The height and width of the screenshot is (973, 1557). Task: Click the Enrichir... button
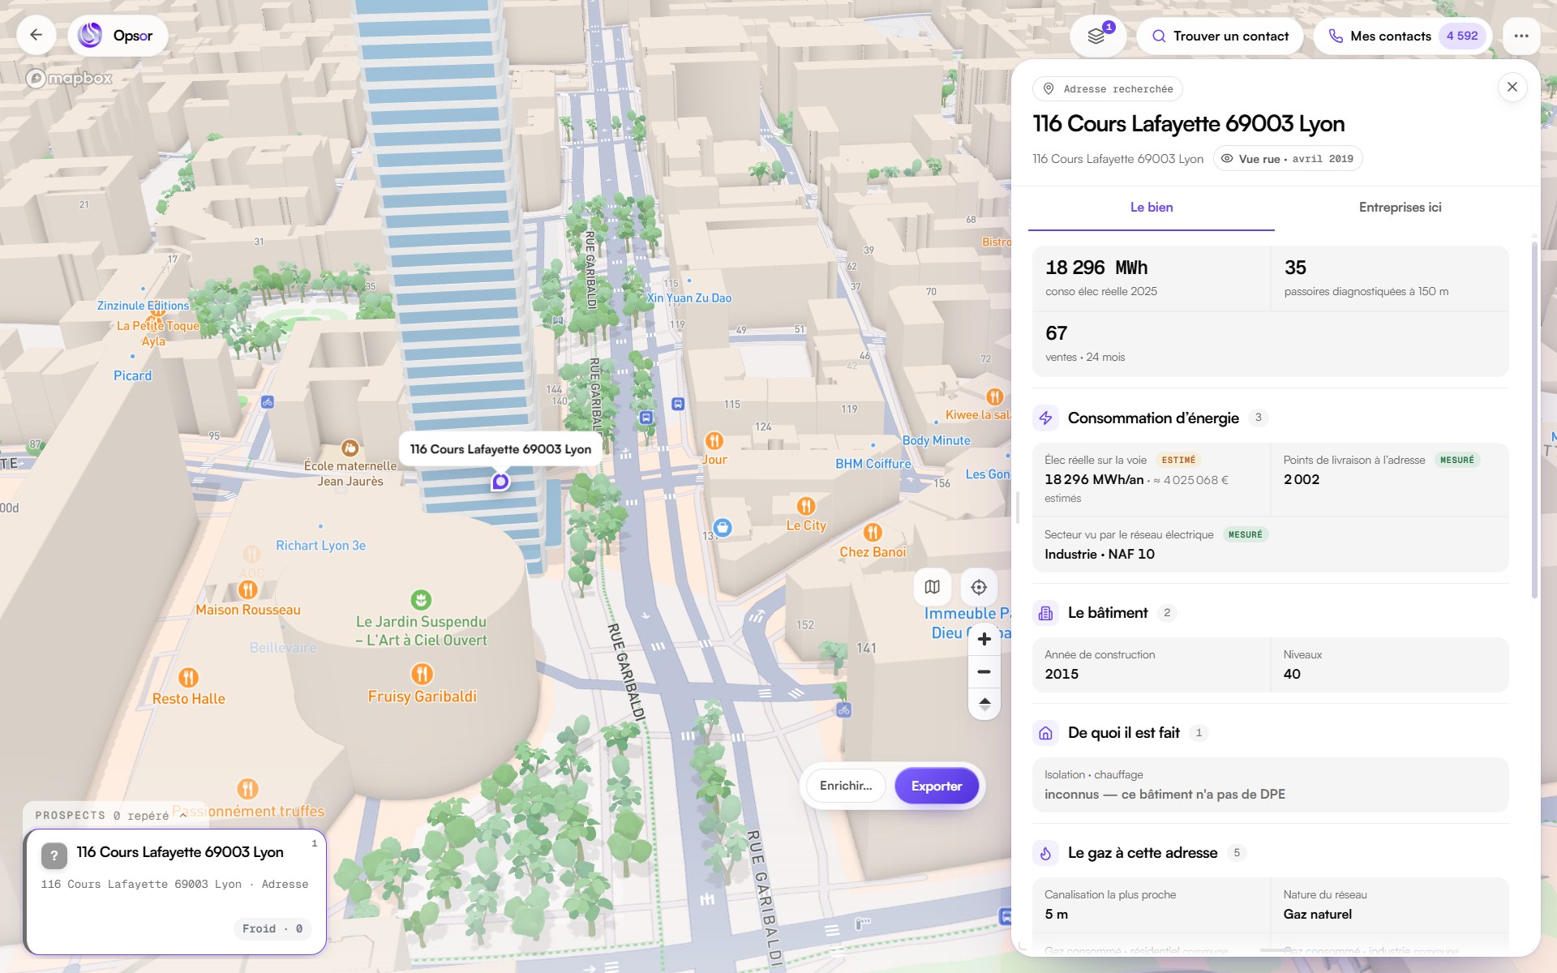[846, 786]
